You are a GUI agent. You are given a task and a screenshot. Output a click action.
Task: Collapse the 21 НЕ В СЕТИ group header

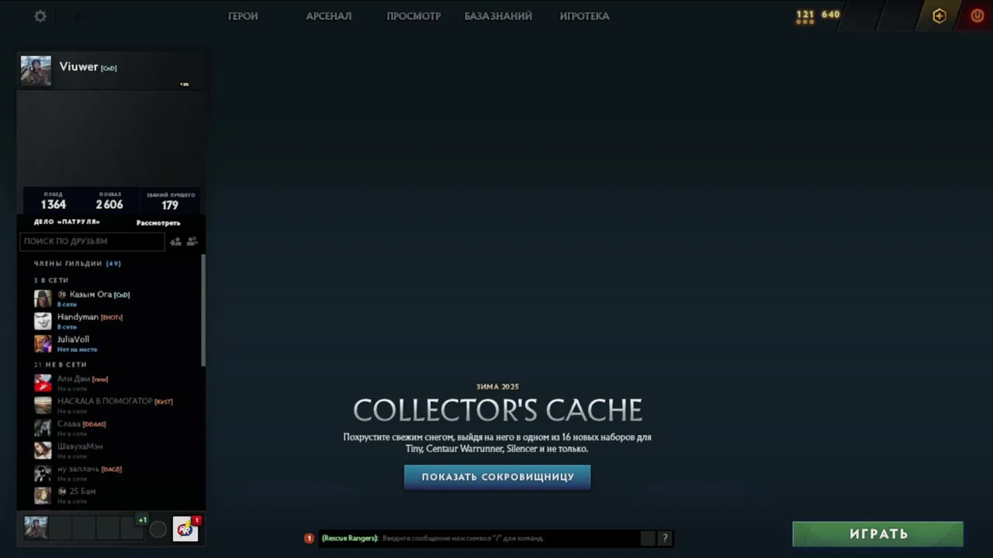[61, 365]
